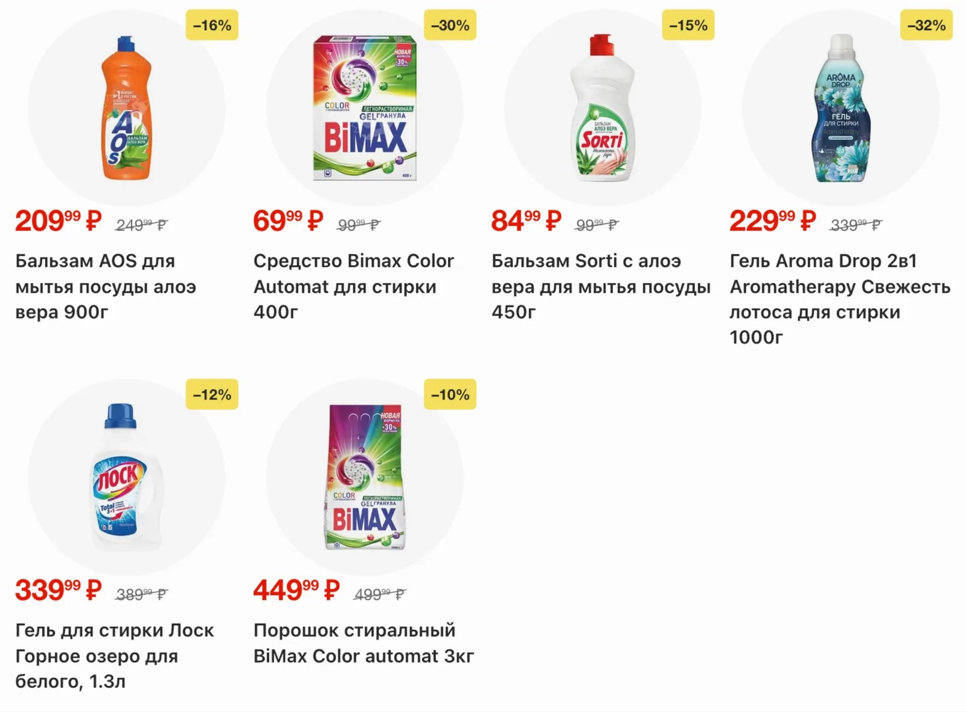Screen dimensions: 966x712
Task: Open the BiMax Color 3кг bag image
Action: (365, 477)
